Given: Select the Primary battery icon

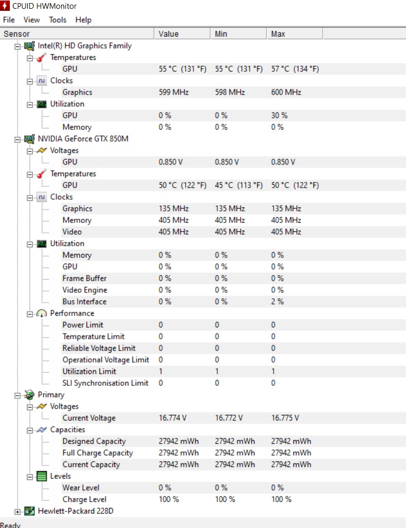Looking at the screenshot, I should click(29, 395).
